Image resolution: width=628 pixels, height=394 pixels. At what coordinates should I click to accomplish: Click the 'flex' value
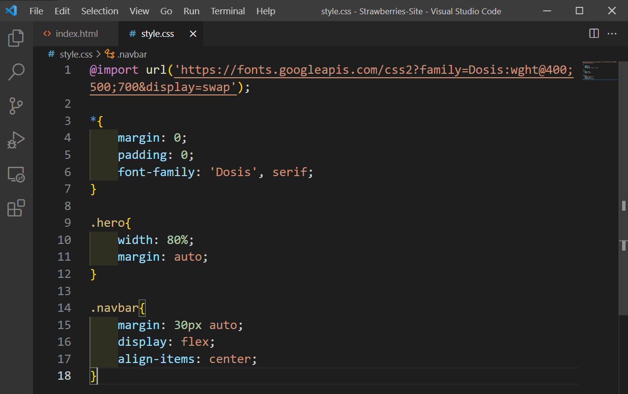(195, 342)
